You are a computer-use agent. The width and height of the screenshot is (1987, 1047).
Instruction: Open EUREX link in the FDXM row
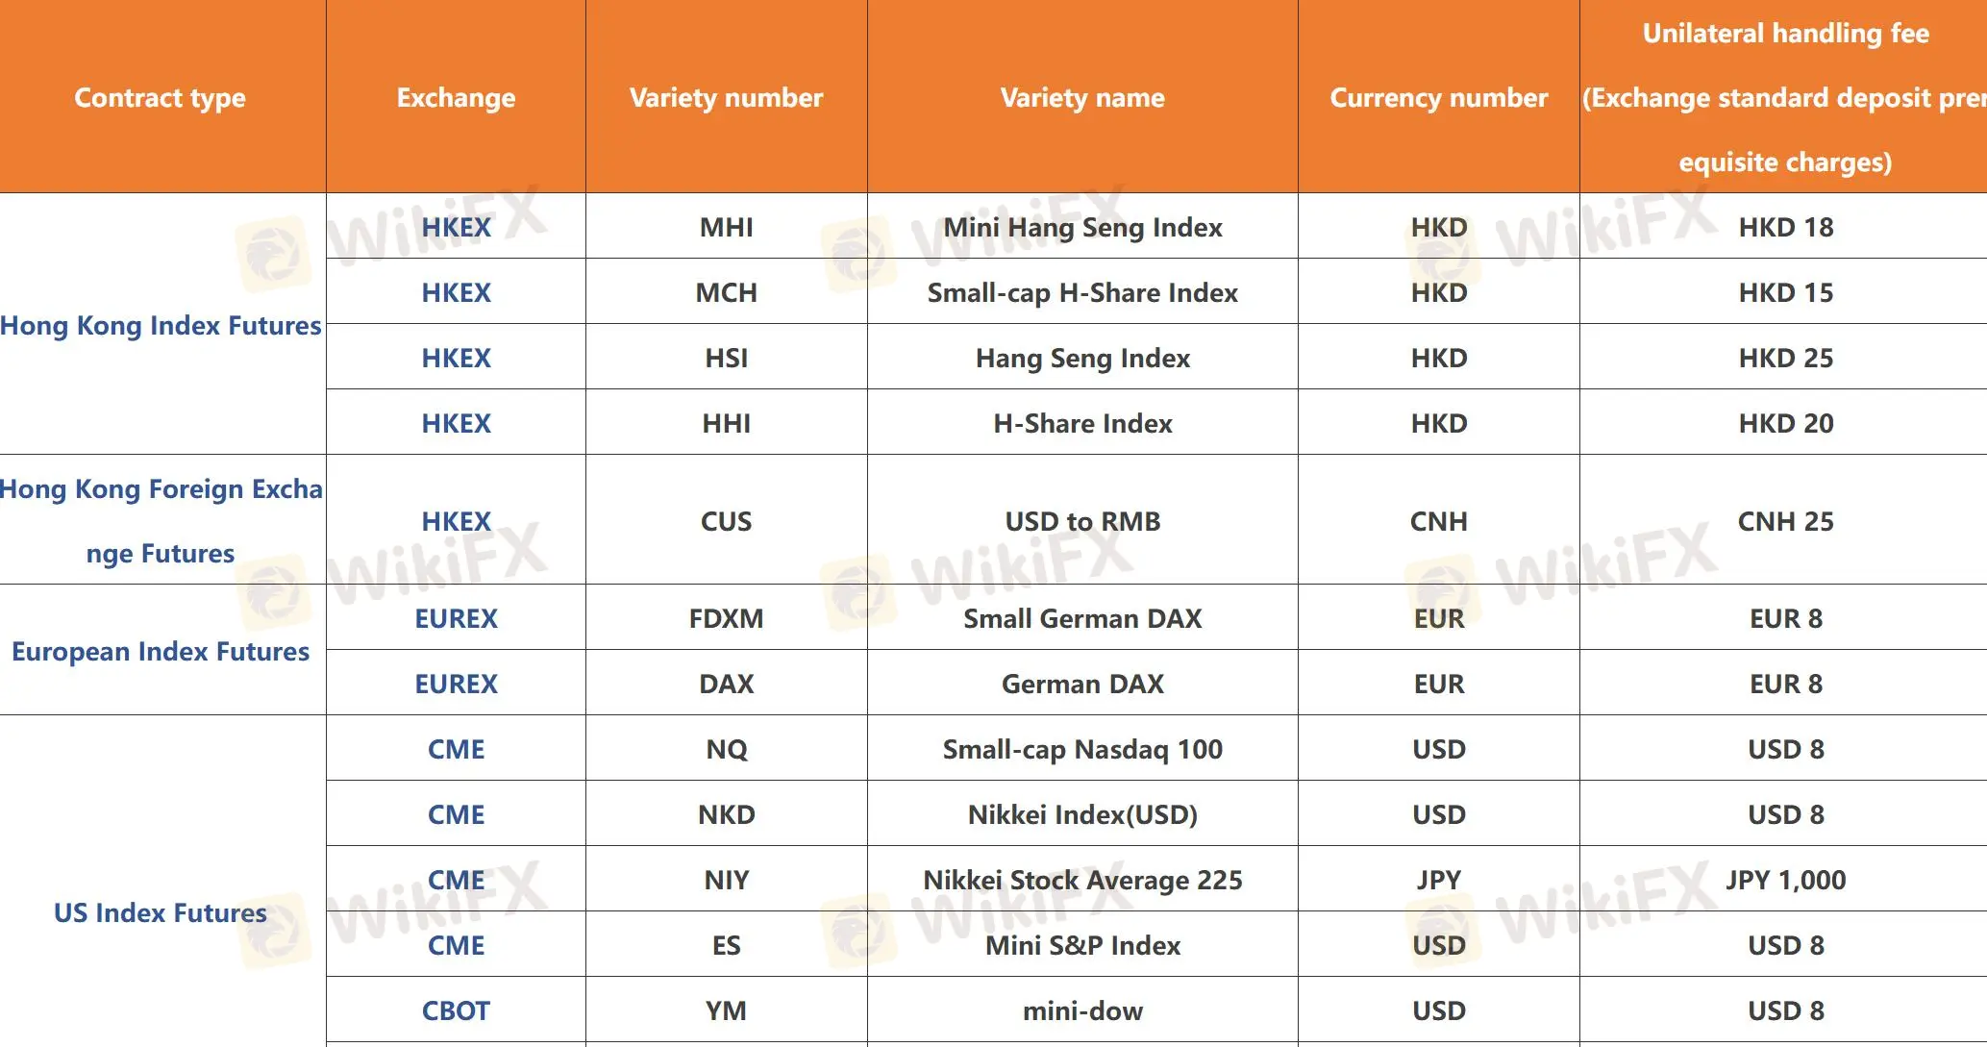pyautogui.click(x=456, y=619)
